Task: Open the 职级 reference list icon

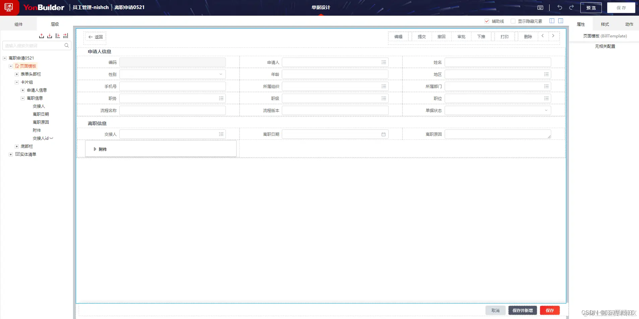Action: pos(384,98)
